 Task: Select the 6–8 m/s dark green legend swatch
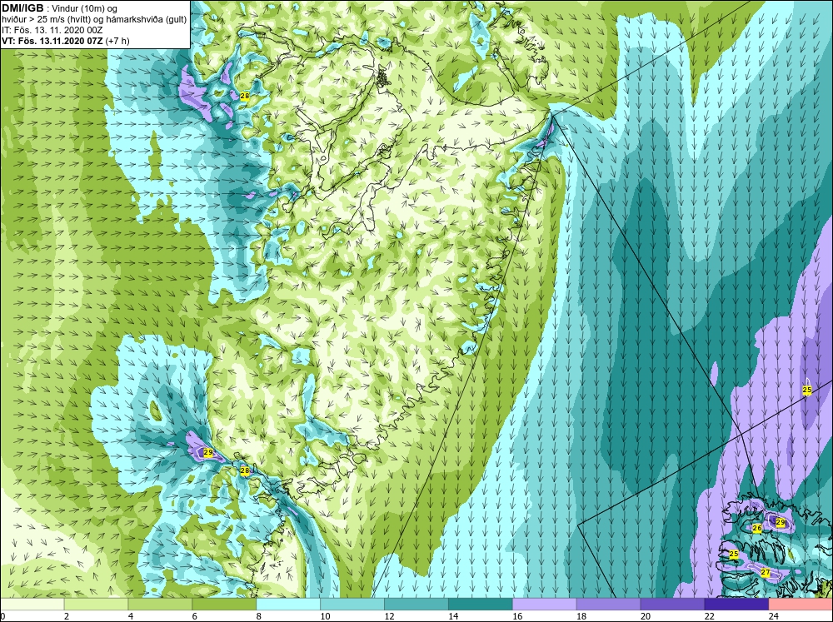point(224,605)
